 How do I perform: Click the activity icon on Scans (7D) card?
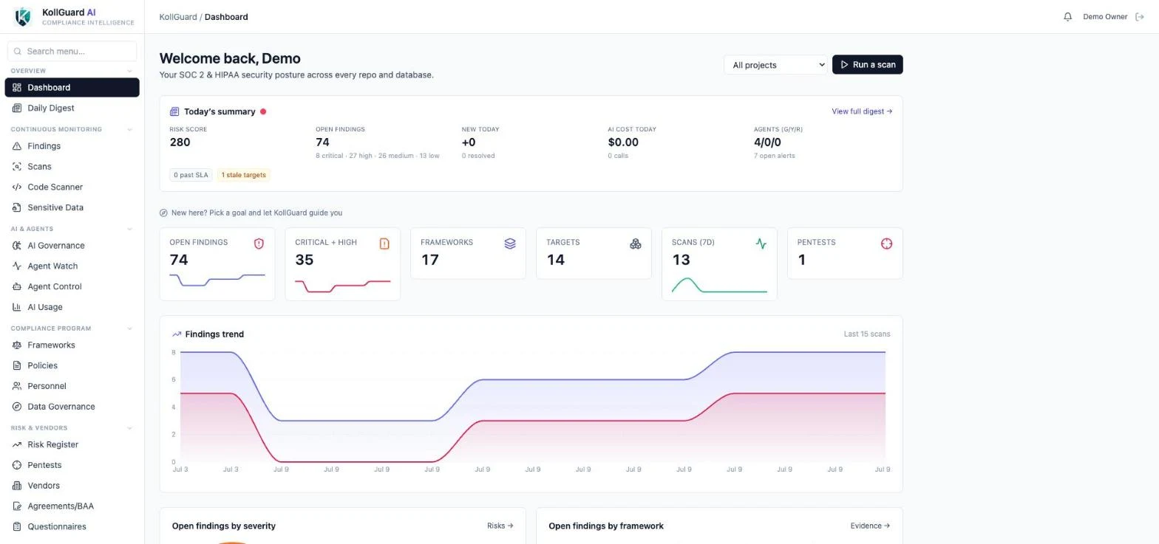(761, 244)
